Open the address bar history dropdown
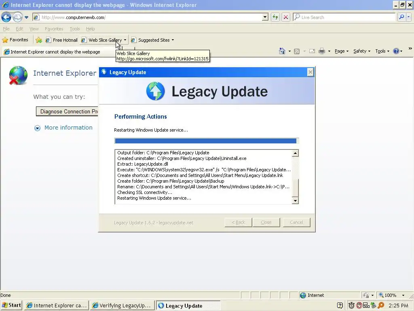 point(265,17)
